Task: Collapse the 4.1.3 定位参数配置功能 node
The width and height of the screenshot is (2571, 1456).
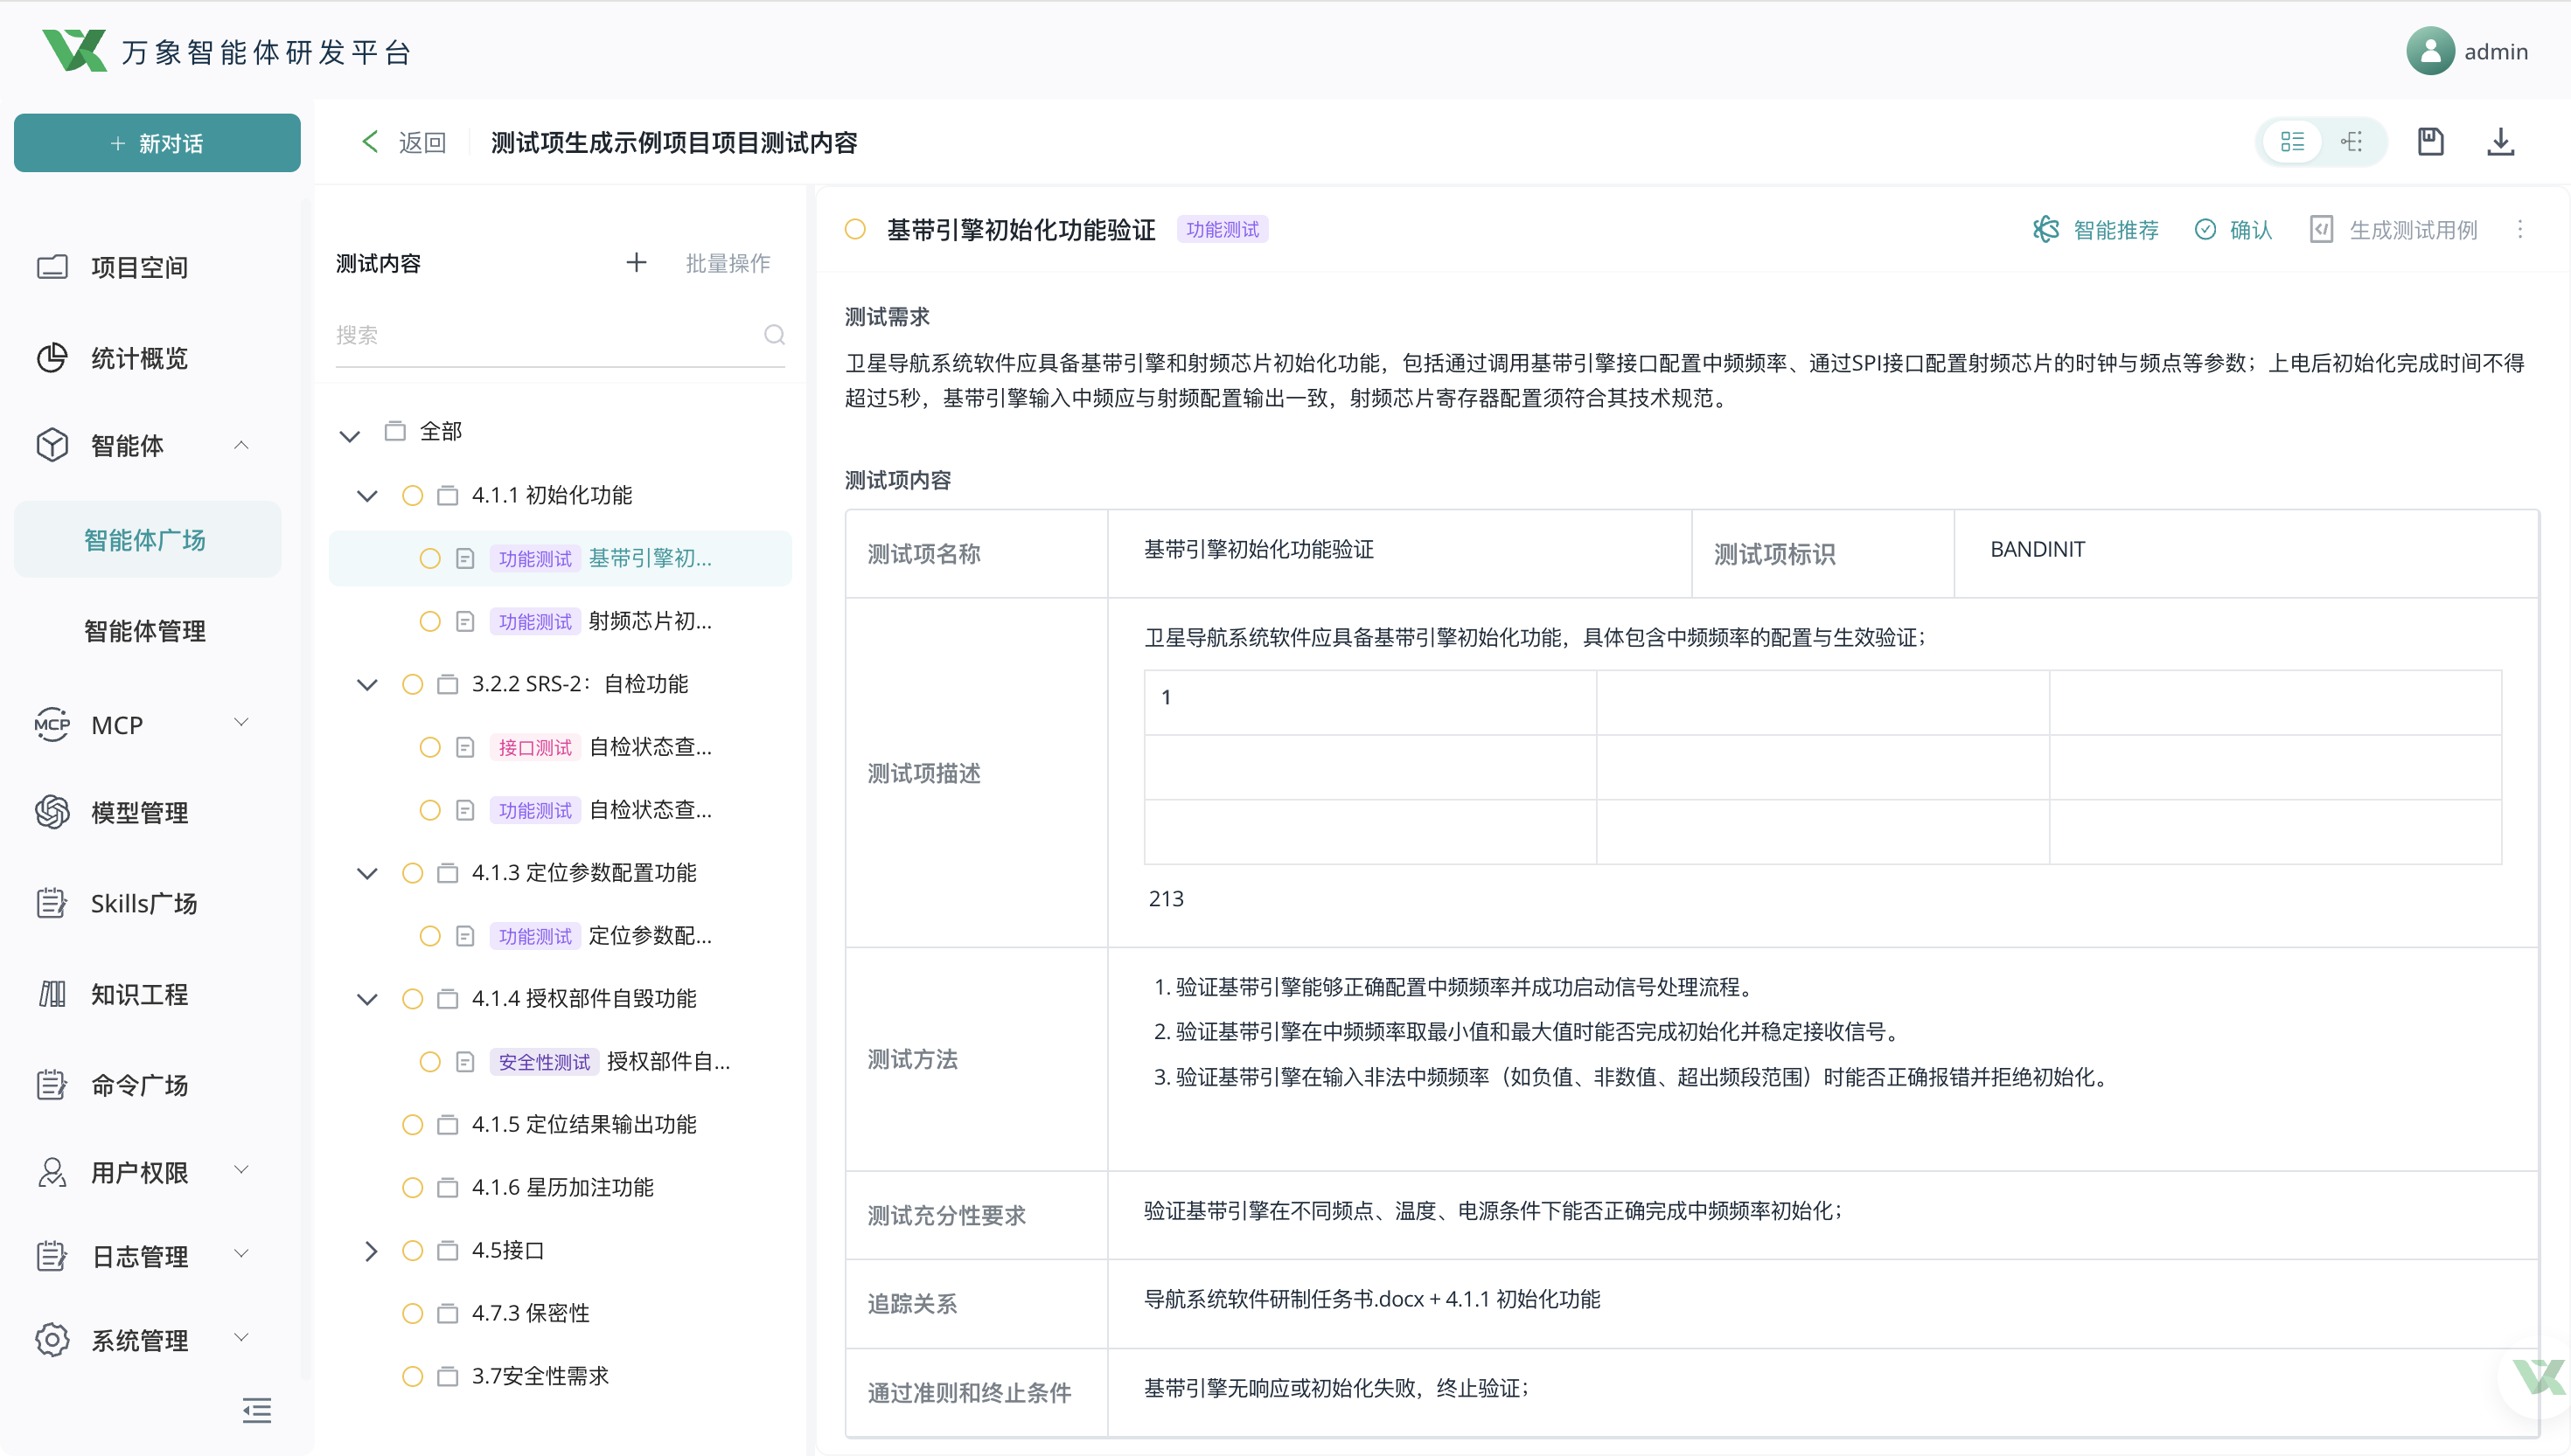Action: click(367, 873)
